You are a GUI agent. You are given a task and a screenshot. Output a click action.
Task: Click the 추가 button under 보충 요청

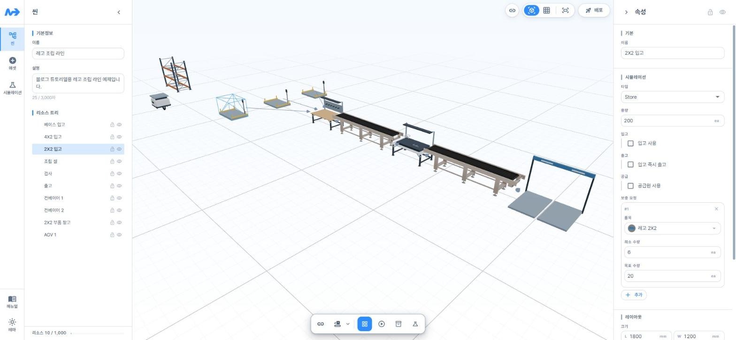click(634, 295)
